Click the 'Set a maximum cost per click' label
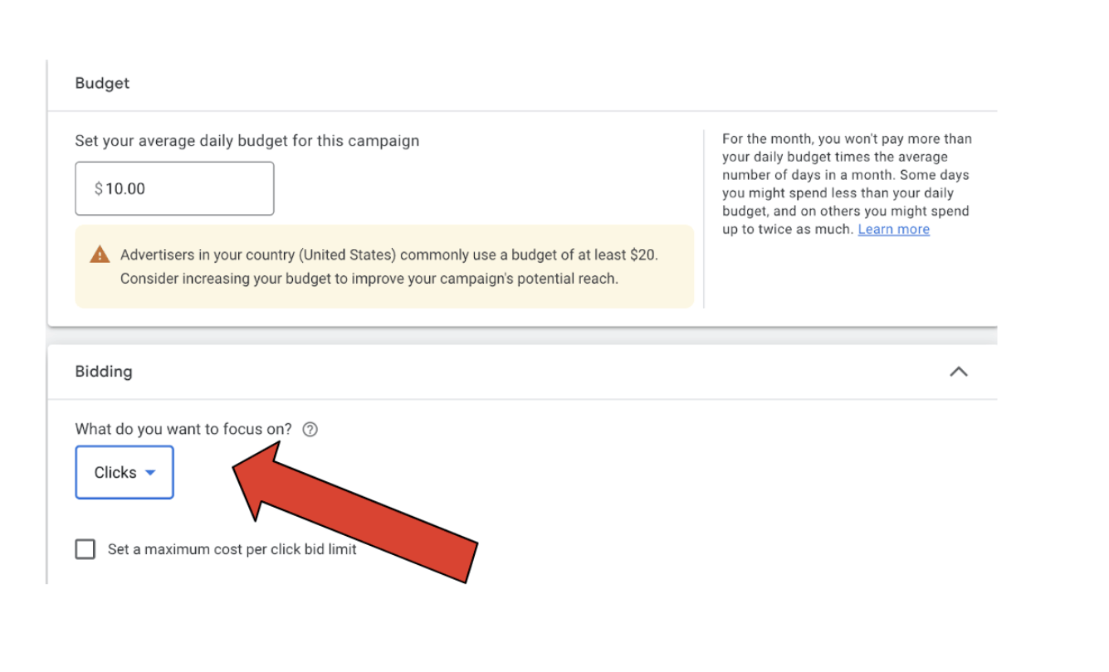Image resolution: width=1109 pixels, height=672 pixels. (x=232, y=549)
